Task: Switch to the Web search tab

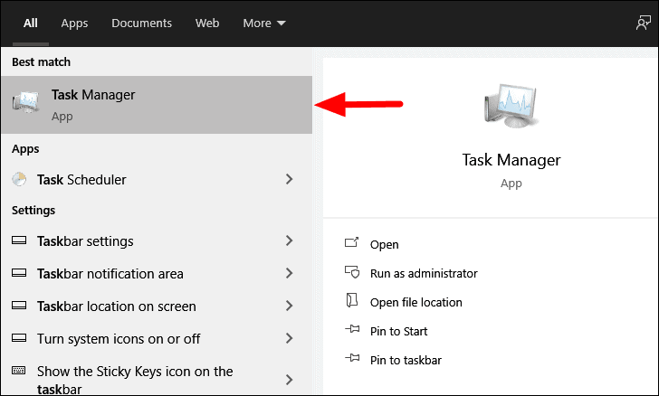Action: pyautogui.click(x=207, y=24)
